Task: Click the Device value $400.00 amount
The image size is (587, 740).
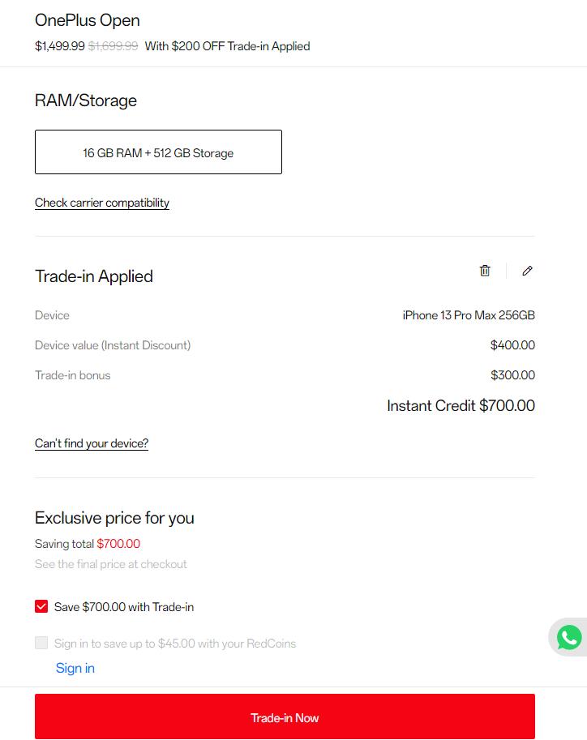Action: point(512,345)
